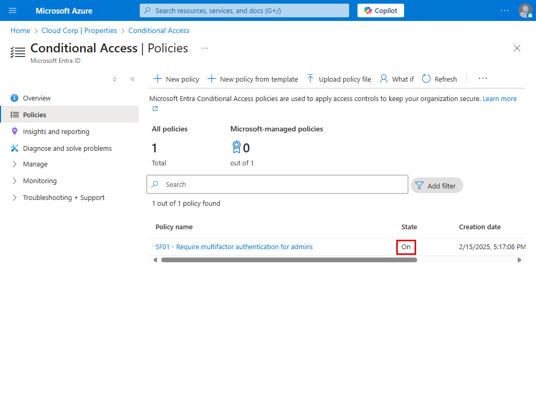
Task: Click the Diagnose wrench icon
Action: click(x=14, y=148)
